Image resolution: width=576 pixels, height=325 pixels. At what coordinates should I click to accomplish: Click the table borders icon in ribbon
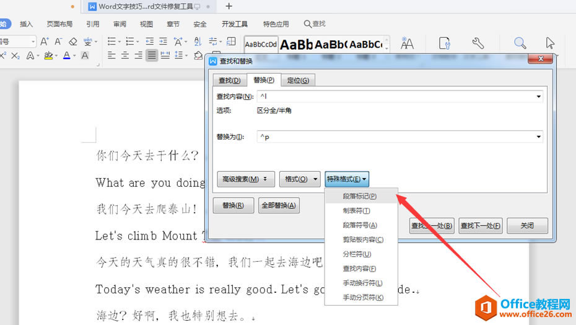pos(231,41)
